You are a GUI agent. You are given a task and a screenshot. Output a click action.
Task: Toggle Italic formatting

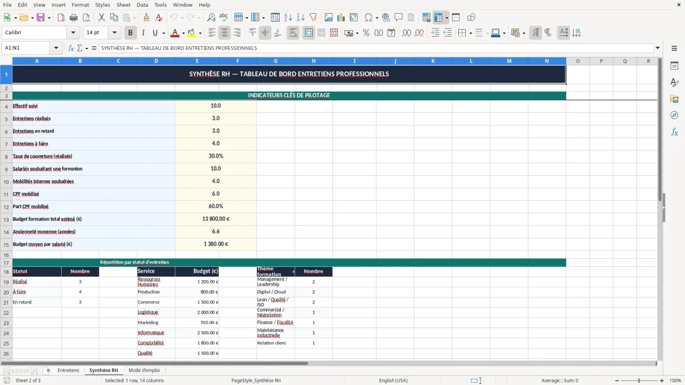tap(143, 33)
